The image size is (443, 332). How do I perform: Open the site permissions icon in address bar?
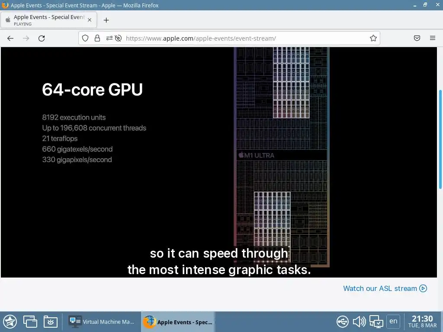109,38
